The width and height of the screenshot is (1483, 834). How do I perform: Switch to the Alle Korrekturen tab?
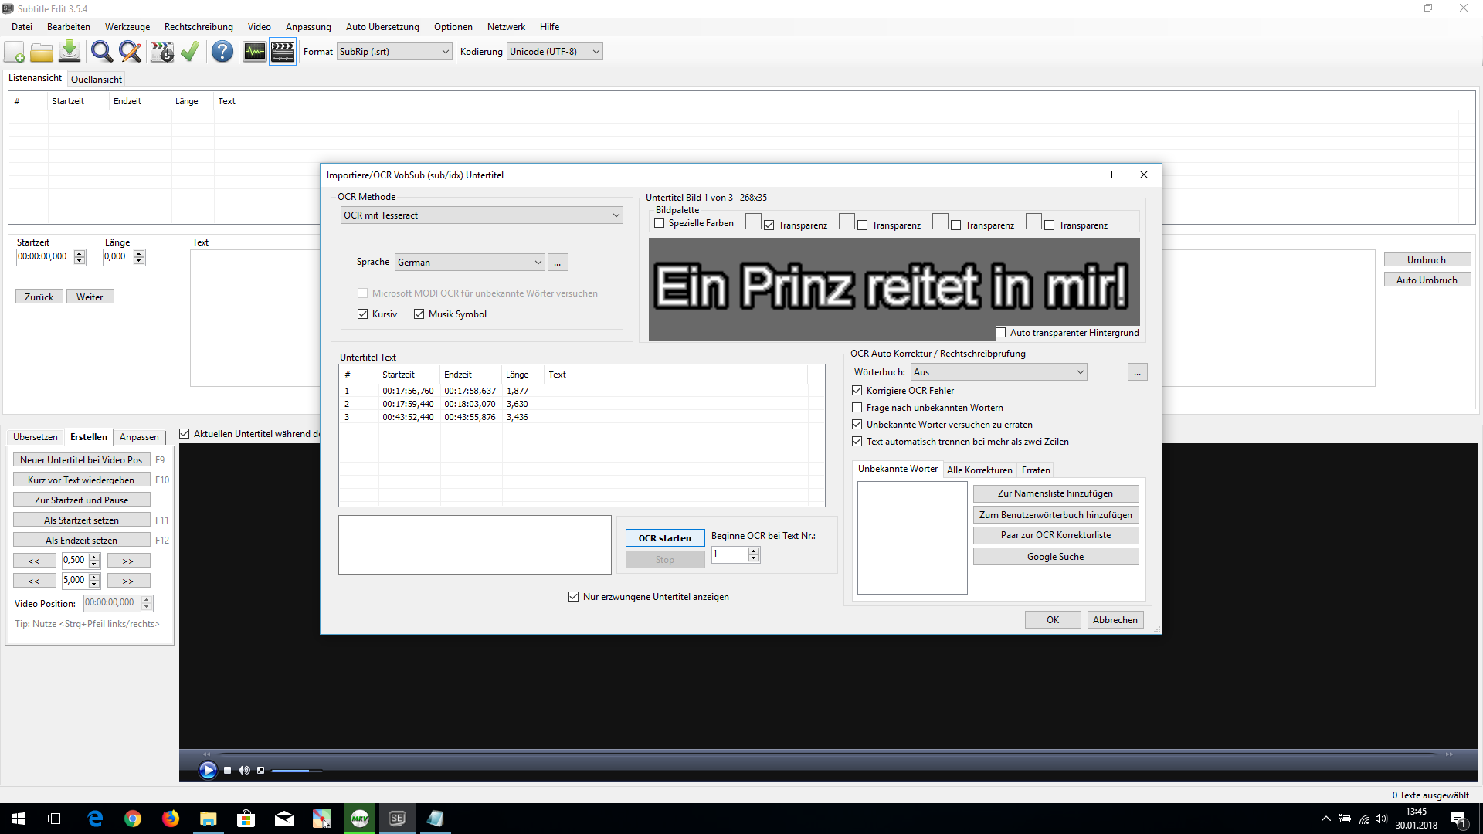pyautogui.click(x=979, y=470)
